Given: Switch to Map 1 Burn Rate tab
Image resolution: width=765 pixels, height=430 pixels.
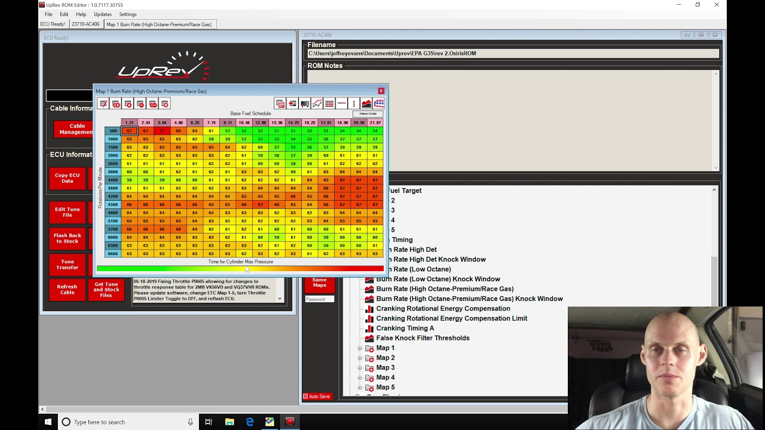Looking at the screenshot, I should click(x=159, y=24).
